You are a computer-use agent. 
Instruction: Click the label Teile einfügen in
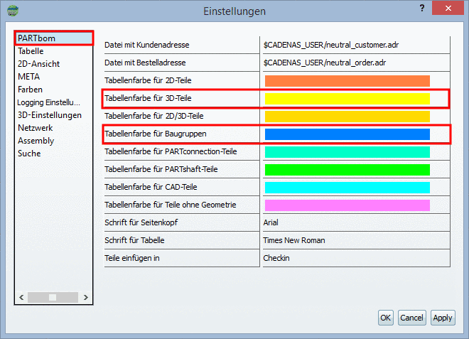click(x=132, y=258)
